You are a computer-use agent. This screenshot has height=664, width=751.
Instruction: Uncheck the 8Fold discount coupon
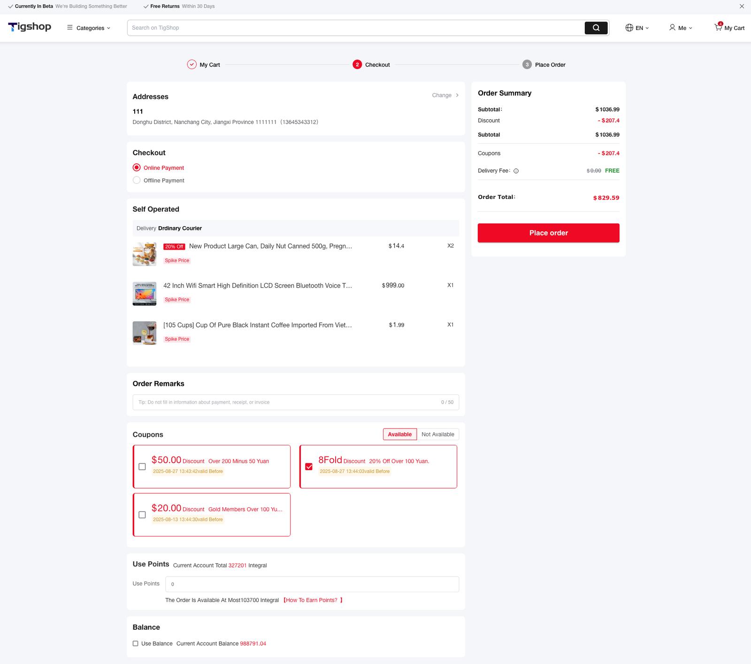309,466
